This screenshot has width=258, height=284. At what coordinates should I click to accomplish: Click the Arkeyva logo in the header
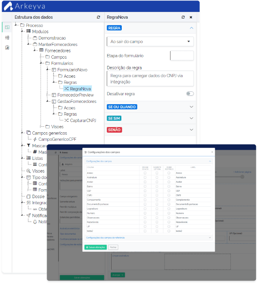pos(25,6)
